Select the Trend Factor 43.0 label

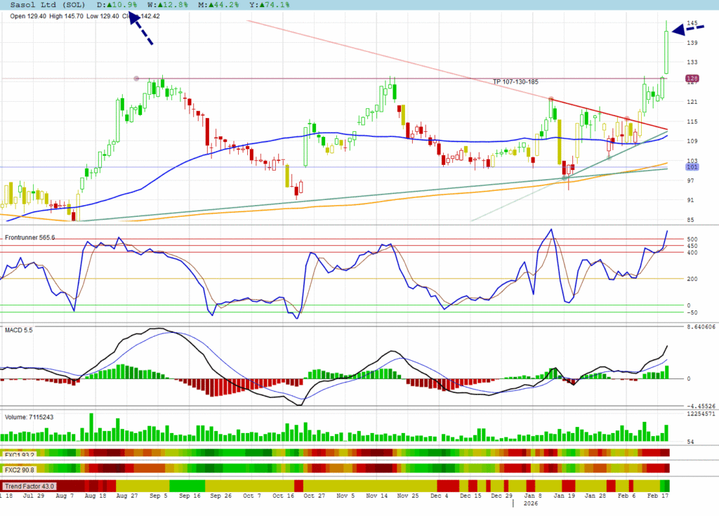click(29, 486)
